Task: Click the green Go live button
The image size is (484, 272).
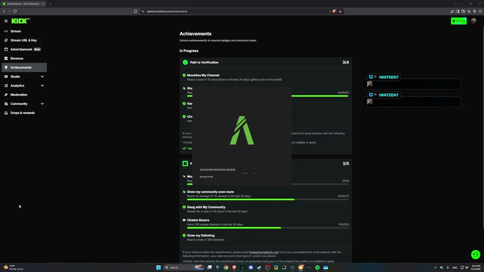Action: pyautogui.click(x=459, y=21)
